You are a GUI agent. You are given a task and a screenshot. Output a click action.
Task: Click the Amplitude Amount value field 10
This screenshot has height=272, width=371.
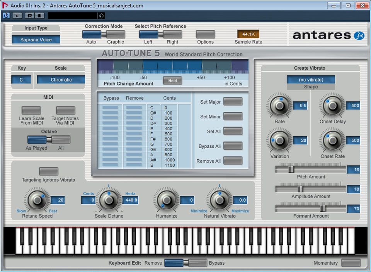[354, 189]
